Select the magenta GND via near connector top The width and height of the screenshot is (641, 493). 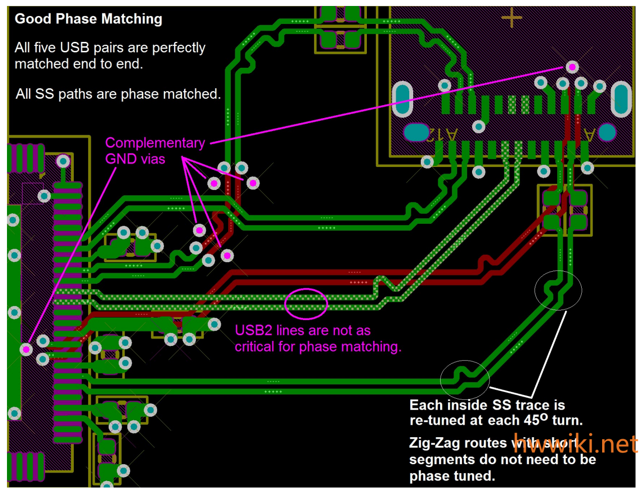(x=572, y=67)
